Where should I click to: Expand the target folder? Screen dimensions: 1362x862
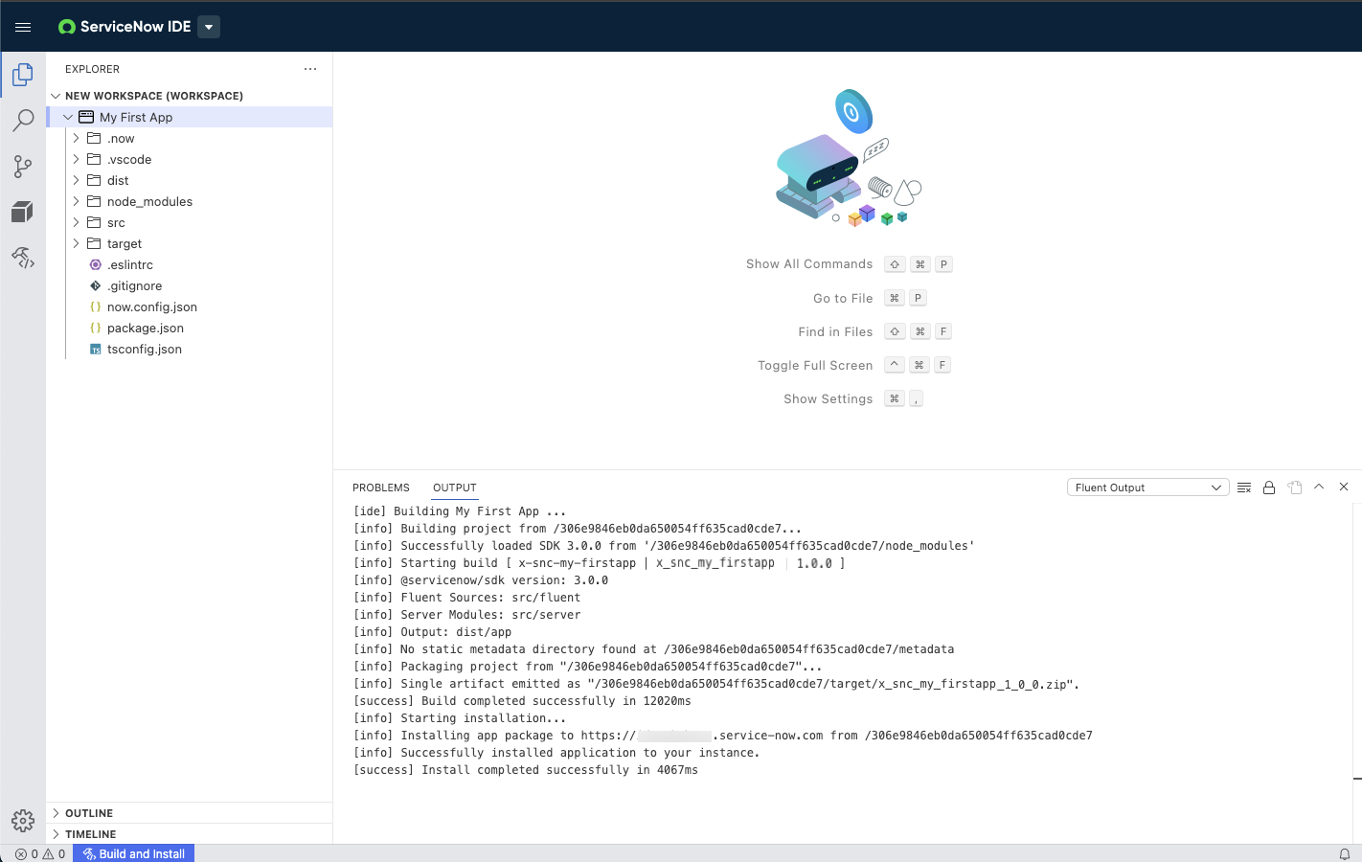coord(76,243)
